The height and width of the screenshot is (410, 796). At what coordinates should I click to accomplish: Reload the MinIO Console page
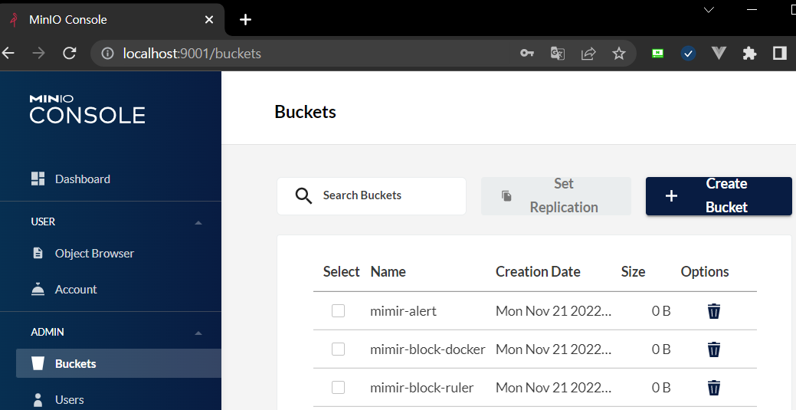pyautogui.click(x=70, y=54)
